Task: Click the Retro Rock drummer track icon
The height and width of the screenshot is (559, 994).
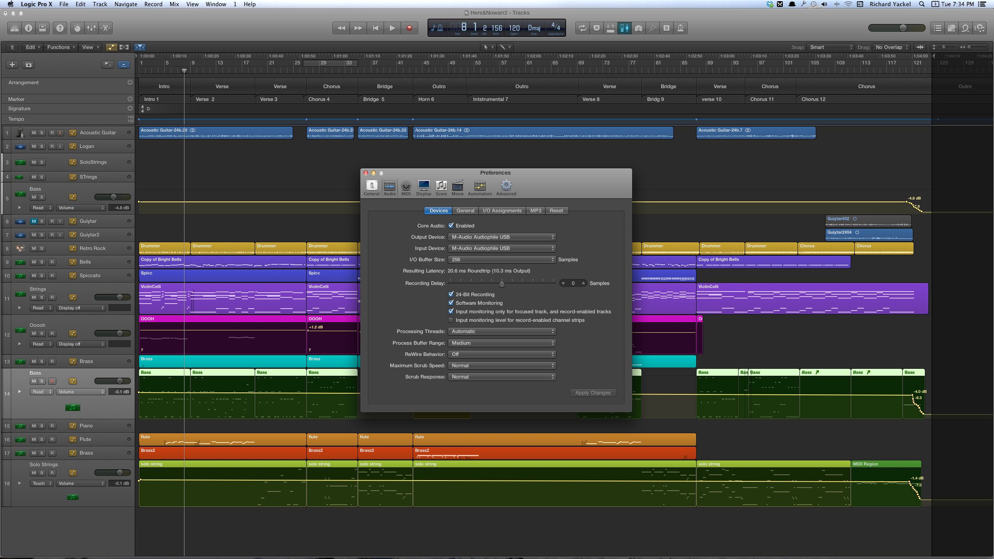Action: 20,248
